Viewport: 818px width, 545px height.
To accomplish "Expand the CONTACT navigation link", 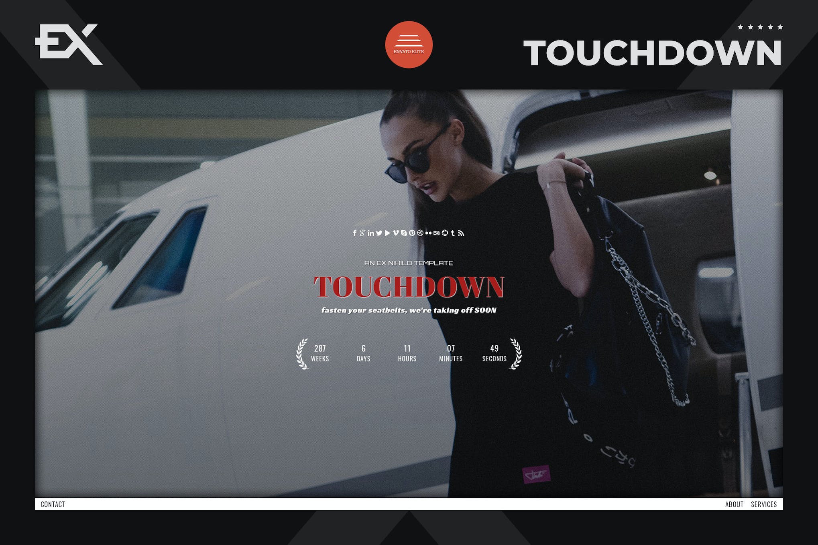I will coord(52,505).
